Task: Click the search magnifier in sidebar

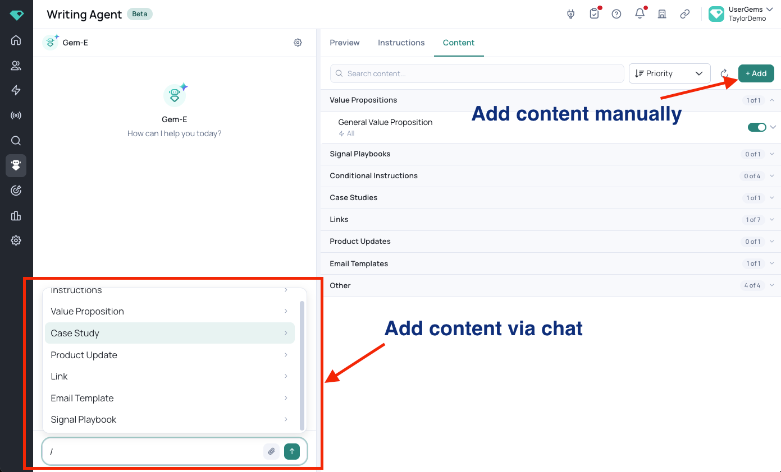Action: click(16, 141)
